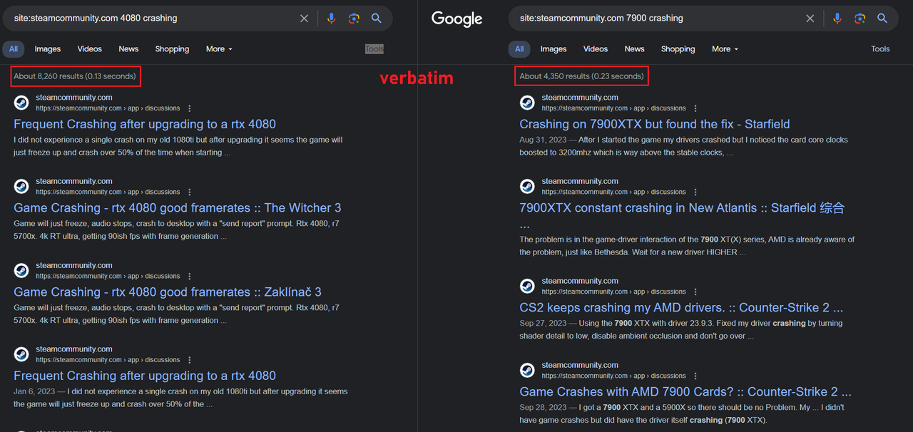Click Steam favicon beside the Jan 6, 2023 result
Screen dimensions: 913x432
[x=21, y=354]
